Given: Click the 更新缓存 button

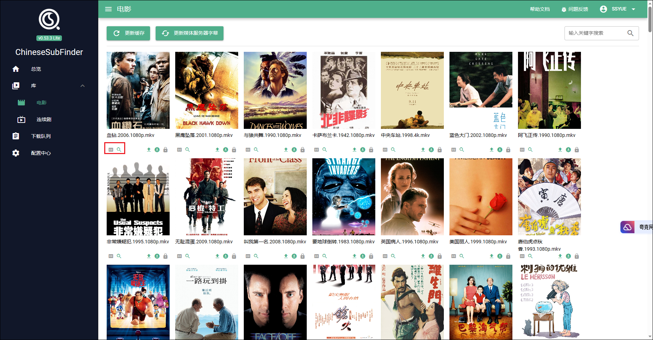Looking at the screenshot, I should pos(128,33).
